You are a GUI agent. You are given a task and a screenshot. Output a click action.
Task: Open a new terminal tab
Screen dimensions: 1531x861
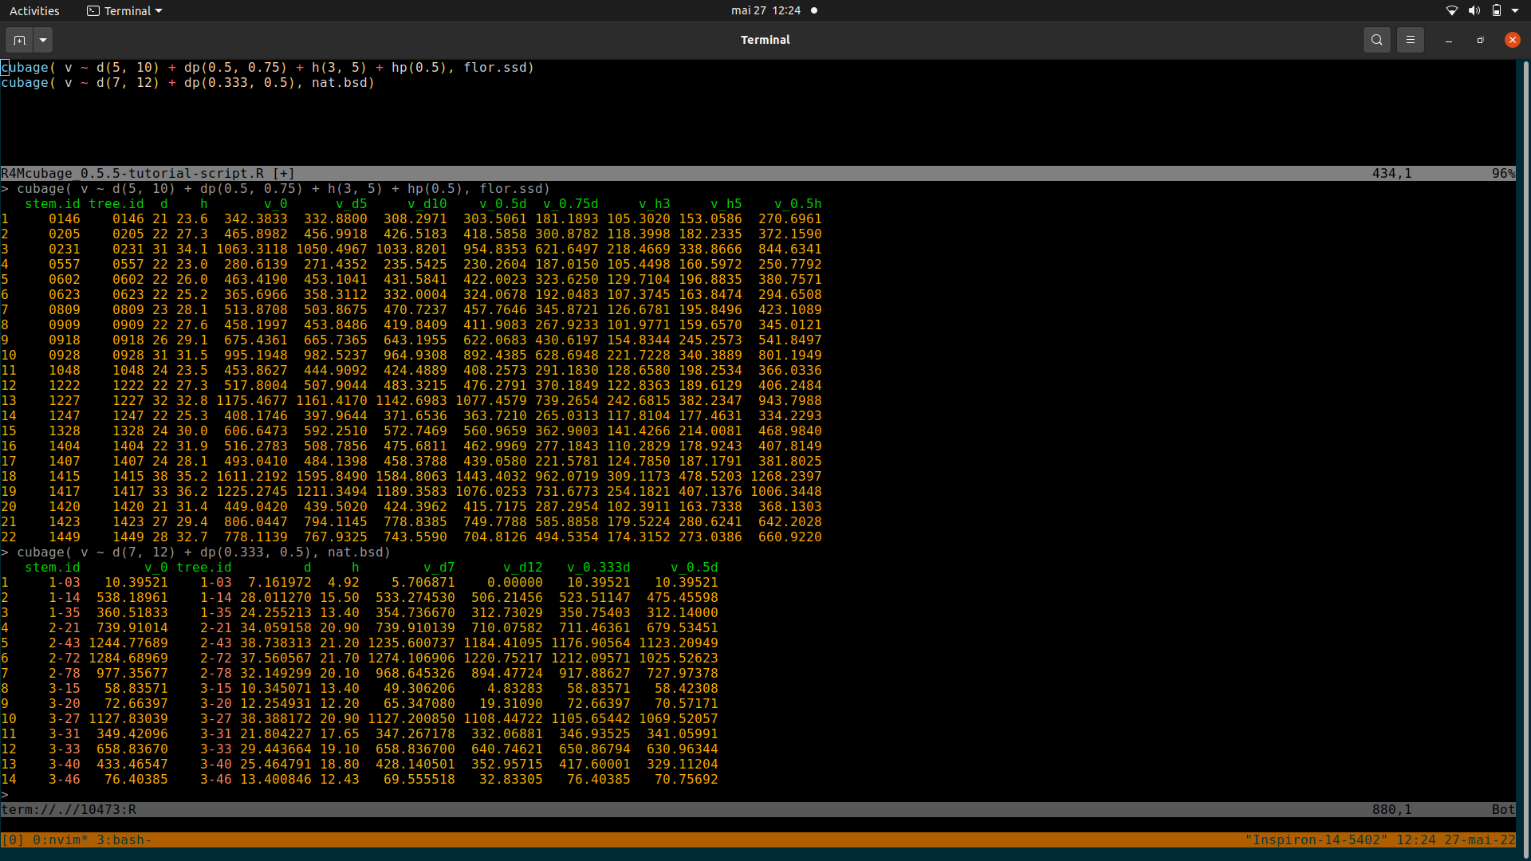pyautogui.click(x=20, y=40)
